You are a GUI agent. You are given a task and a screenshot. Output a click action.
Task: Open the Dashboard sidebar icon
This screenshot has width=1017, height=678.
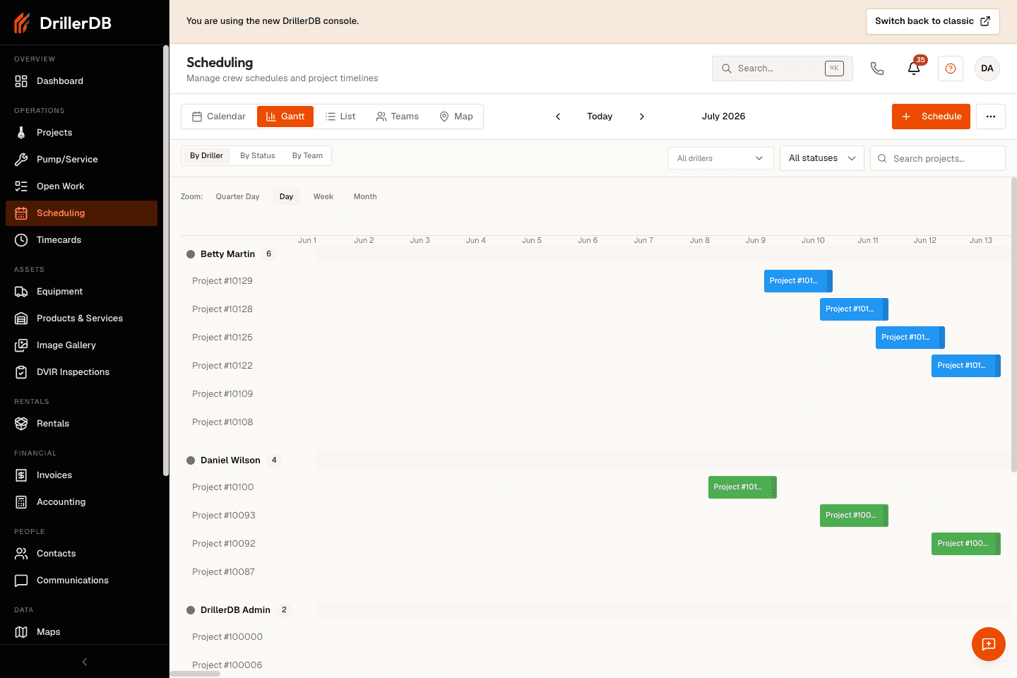coord(21,81)
